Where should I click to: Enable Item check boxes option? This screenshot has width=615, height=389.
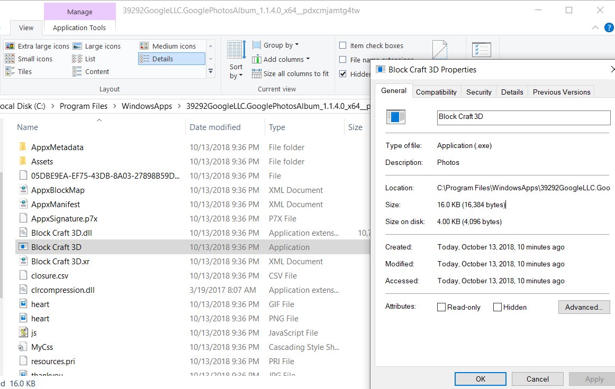343,45
